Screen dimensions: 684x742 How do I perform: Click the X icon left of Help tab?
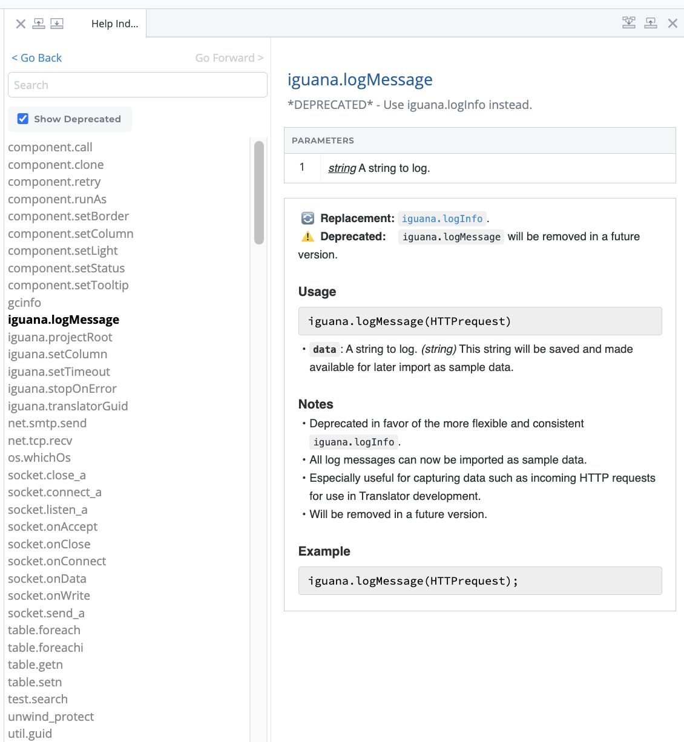point(21,24)
